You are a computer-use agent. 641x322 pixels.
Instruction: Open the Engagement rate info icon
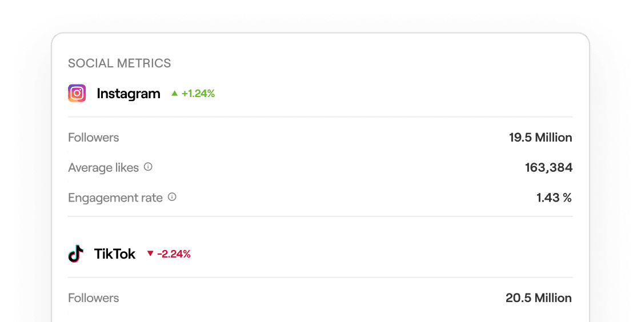(x=172, y=197)
